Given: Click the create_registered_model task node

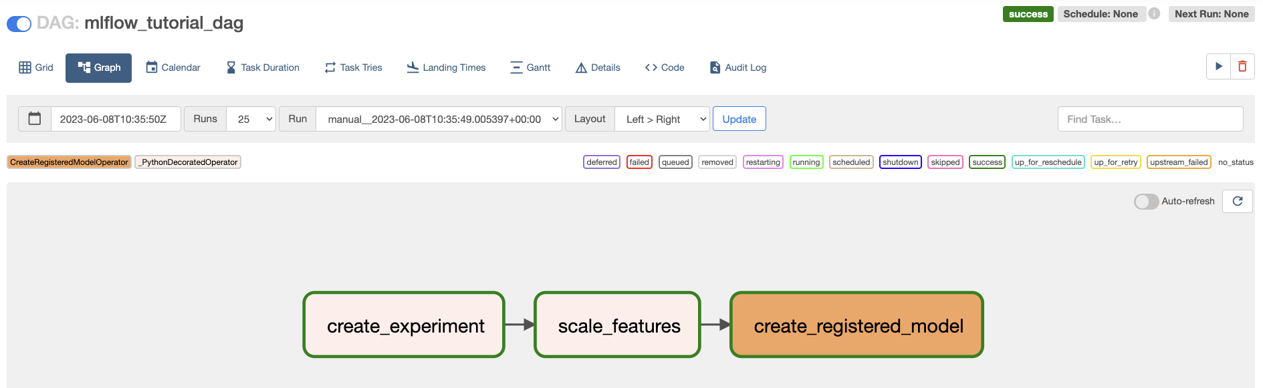Looking at the screenshot, I should 856,325.
